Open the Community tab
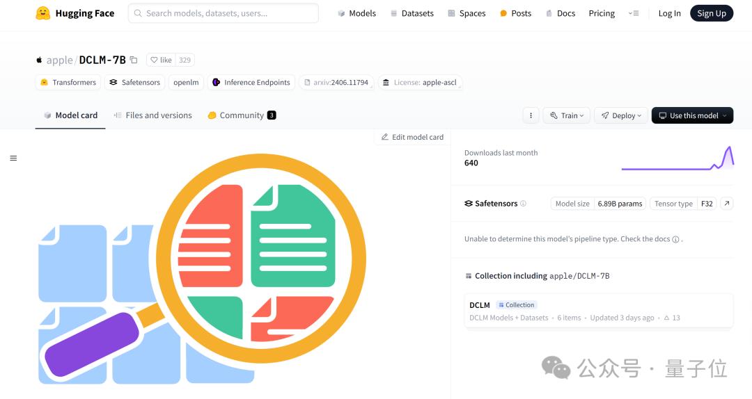 click(242, 115)
